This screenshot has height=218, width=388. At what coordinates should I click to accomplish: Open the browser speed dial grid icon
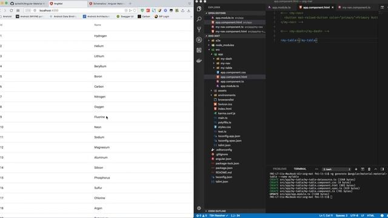[18, 11]
